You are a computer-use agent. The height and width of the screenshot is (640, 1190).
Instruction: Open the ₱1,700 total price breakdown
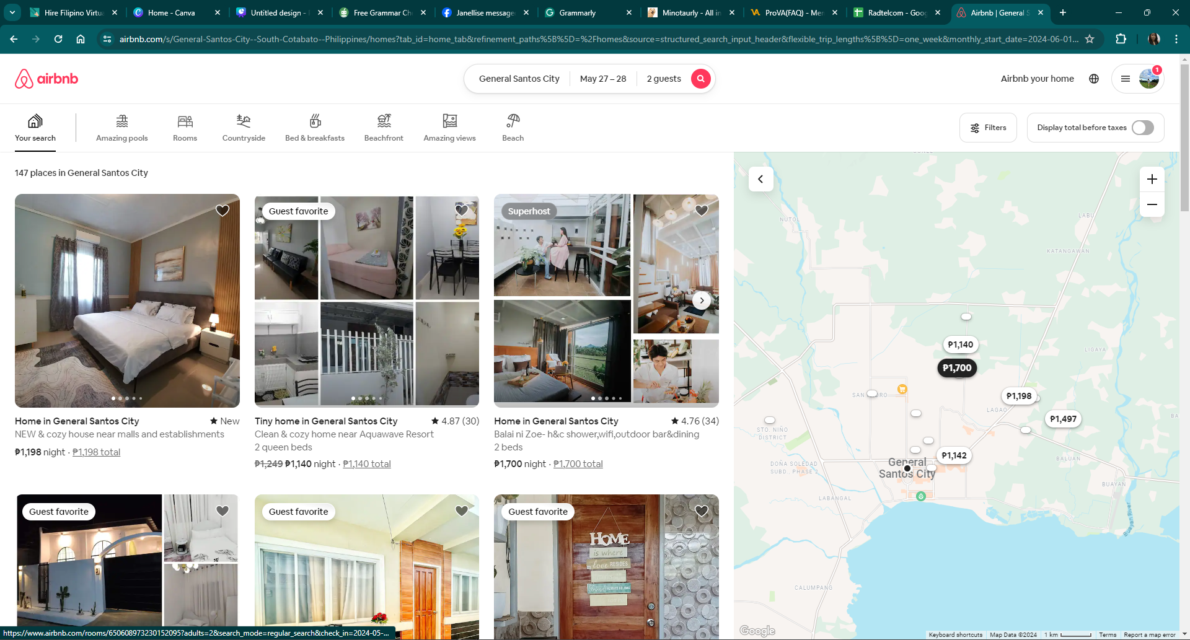coord(578,464)
